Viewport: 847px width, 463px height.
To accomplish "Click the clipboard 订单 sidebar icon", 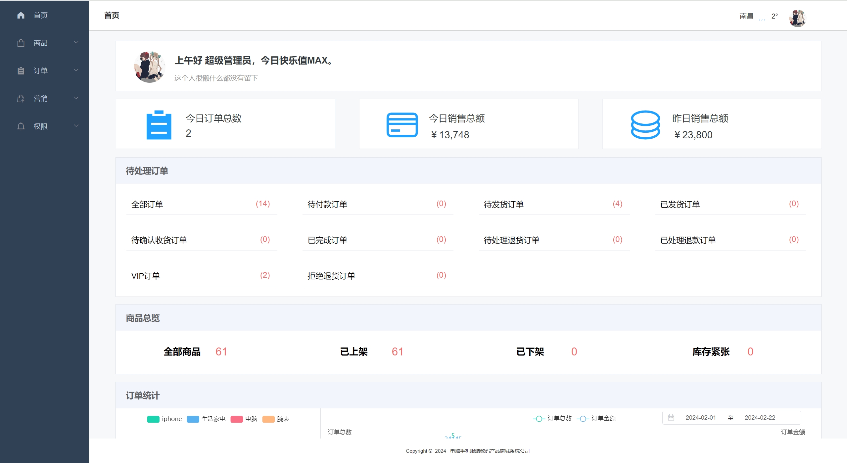I will pyautogui.click(x=21, y=71).
